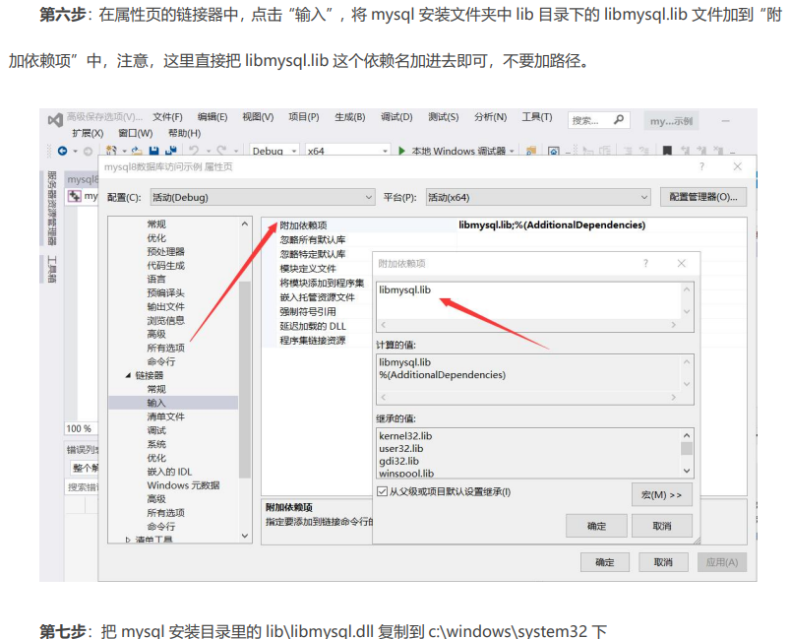790x639 pixels.
Task: Click the navigate forward arrow icon
Action: pos(88,151)
